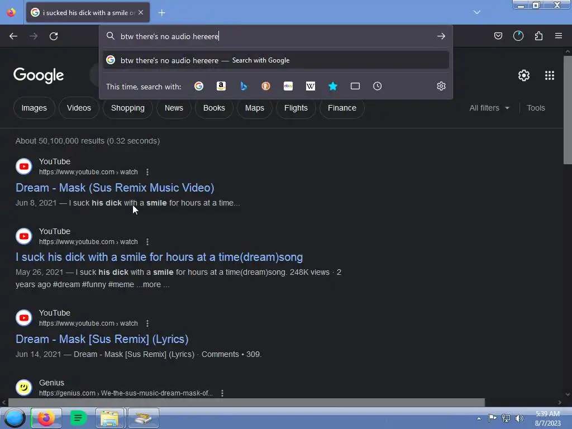Open the All filters dropdown
Image resolution: width=572 pixels, height=429 pixels.
coord(489,108)
